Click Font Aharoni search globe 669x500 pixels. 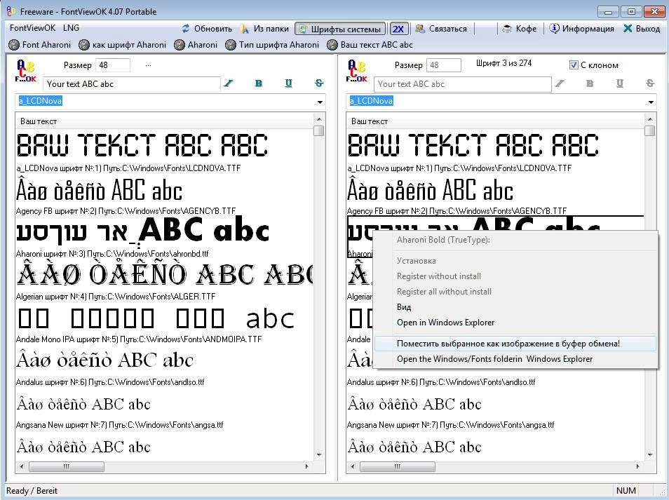(x=14, y=45)
